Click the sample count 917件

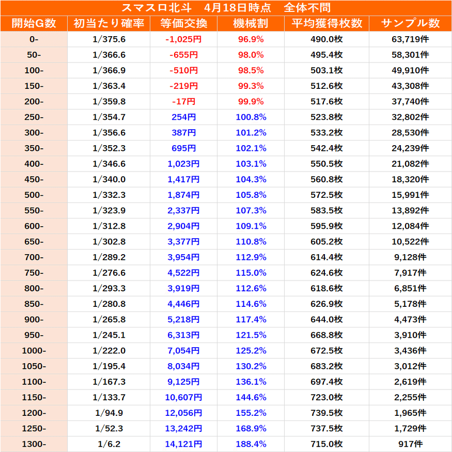point(411,444)
